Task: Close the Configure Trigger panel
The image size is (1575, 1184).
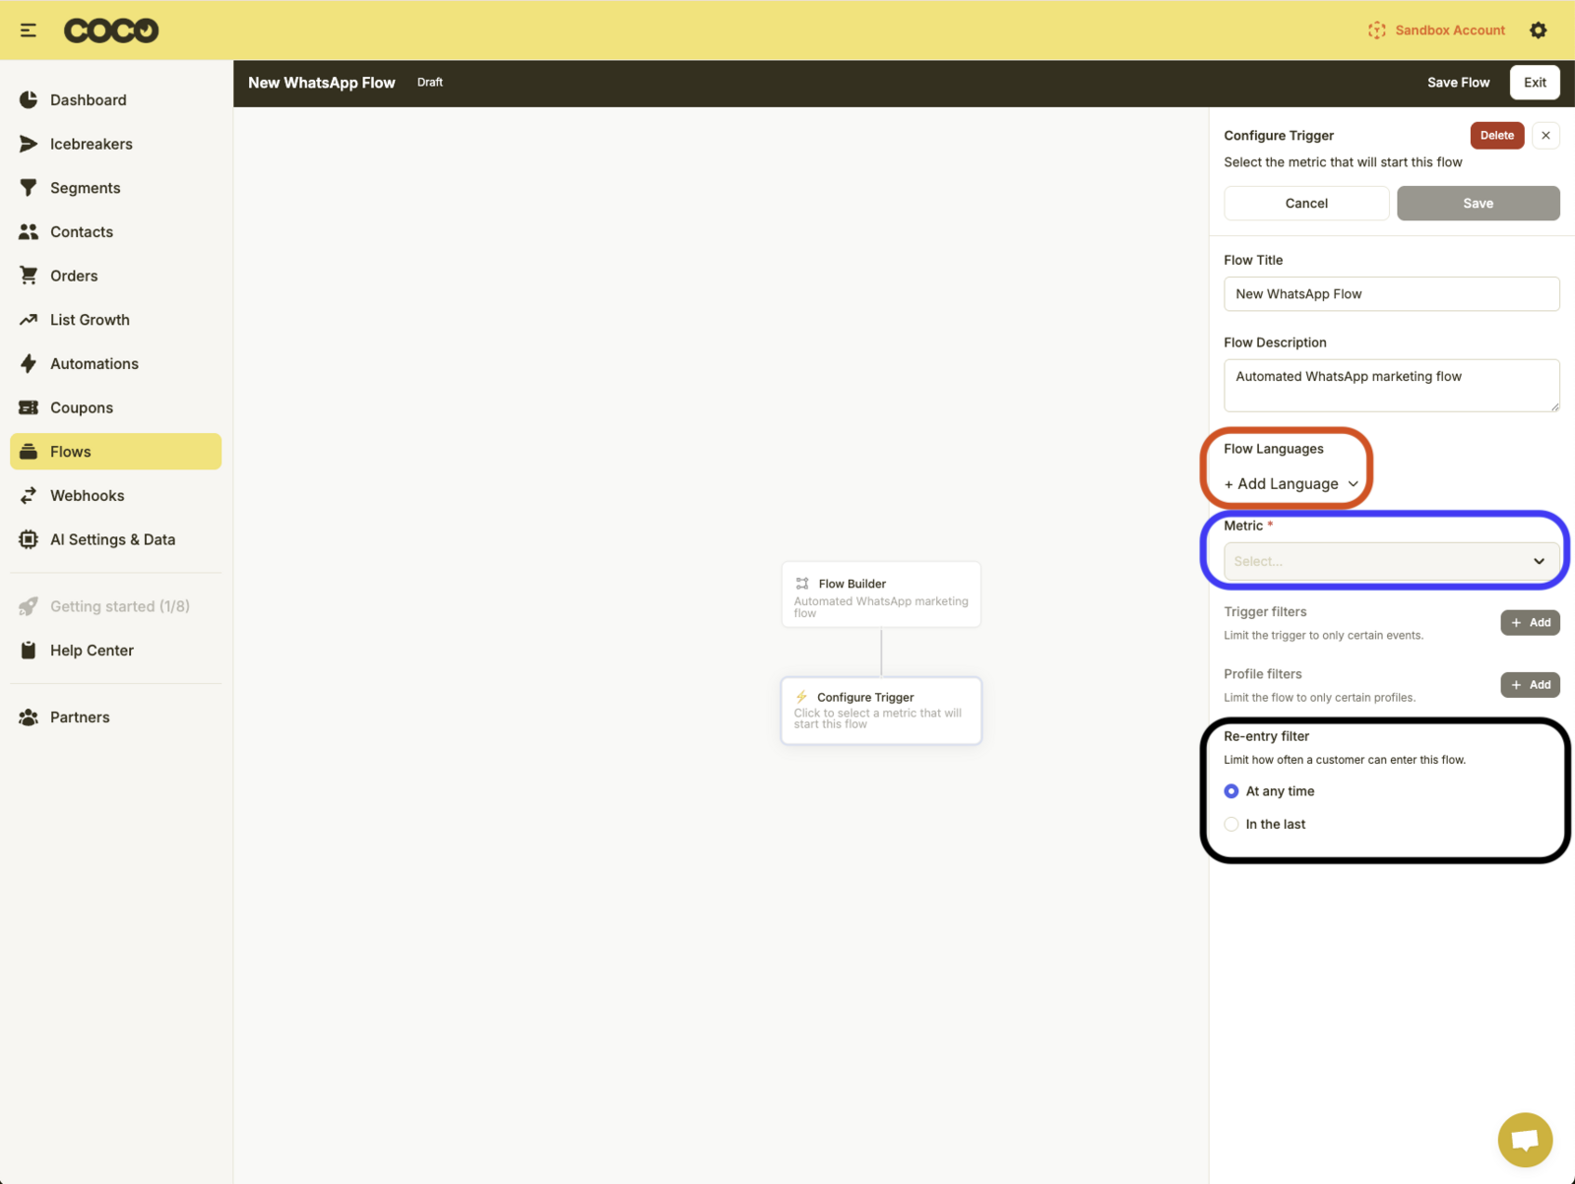Action: (x=1545, y=136)
